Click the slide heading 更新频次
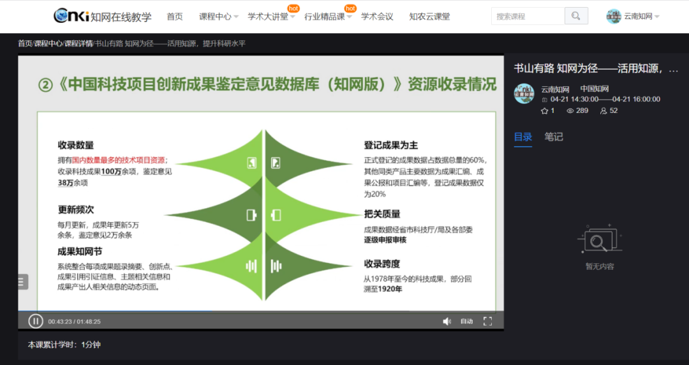689x365 pixels. point(75,210)
